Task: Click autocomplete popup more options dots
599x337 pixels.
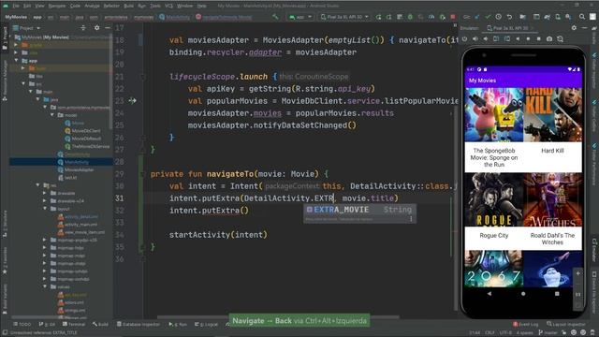Action: 411,219
